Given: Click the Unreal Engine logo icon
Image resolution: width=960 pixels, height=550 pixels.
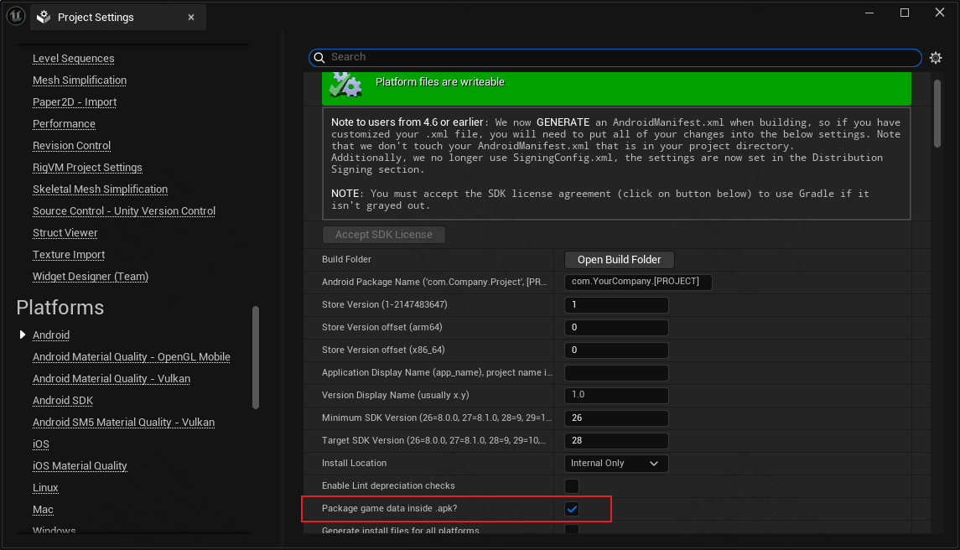Looking at the screenshot, I should coord(15,15).
